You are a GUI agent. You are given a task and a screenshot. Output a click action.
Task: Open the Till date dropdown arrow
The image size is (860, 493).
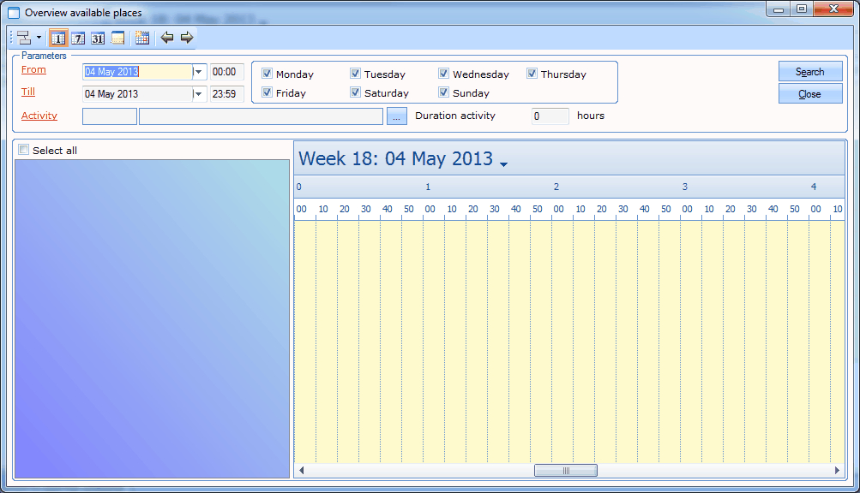(x=199, y=94)
